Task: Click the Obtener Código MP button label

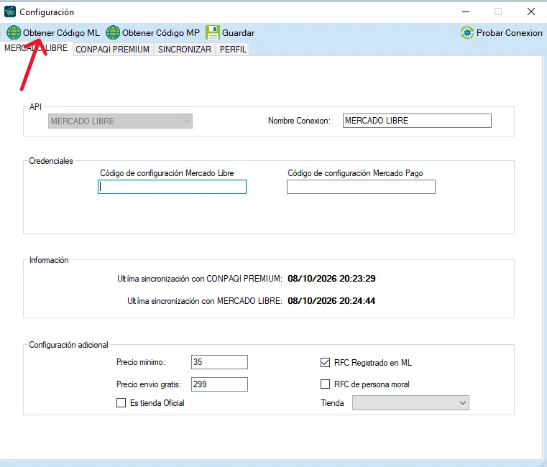Action: [161, 33]
